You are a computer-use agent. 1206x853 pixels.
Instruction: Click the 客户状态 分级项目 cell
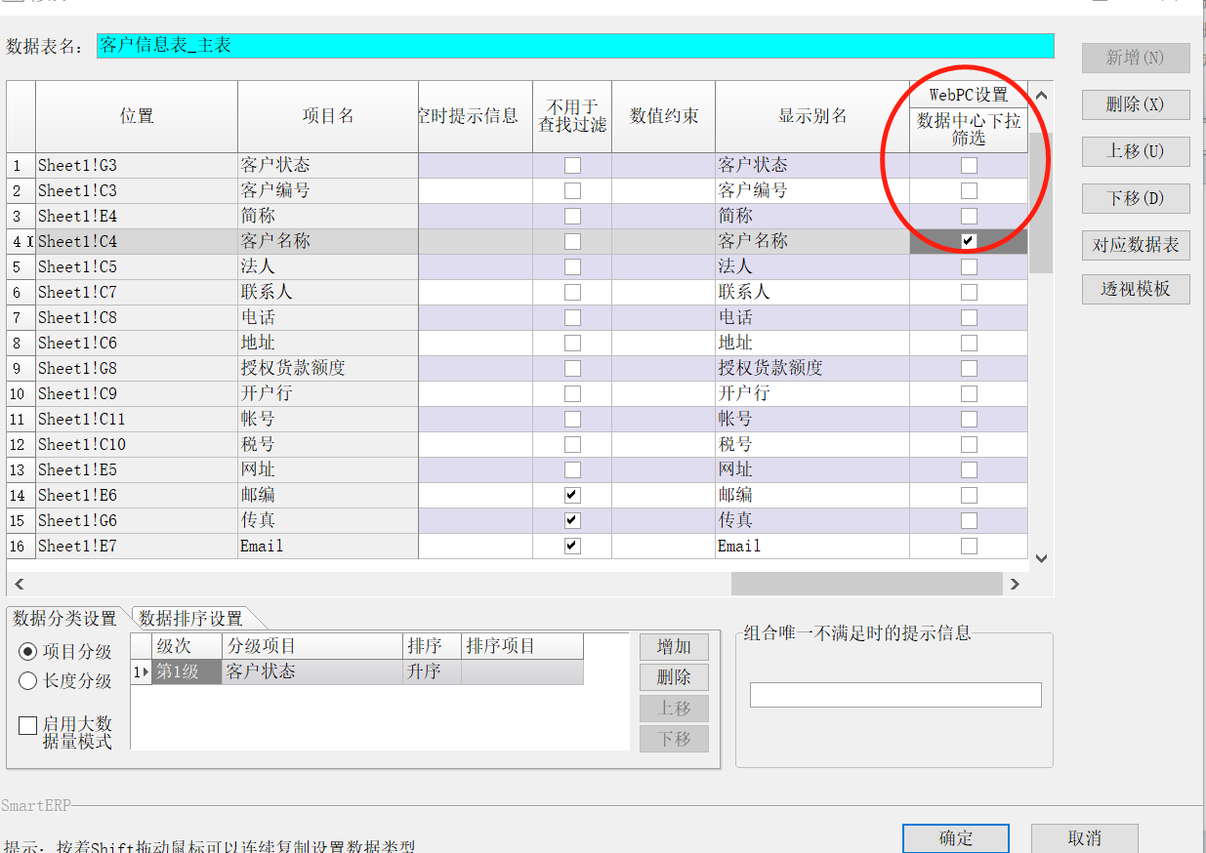(312, 671)
